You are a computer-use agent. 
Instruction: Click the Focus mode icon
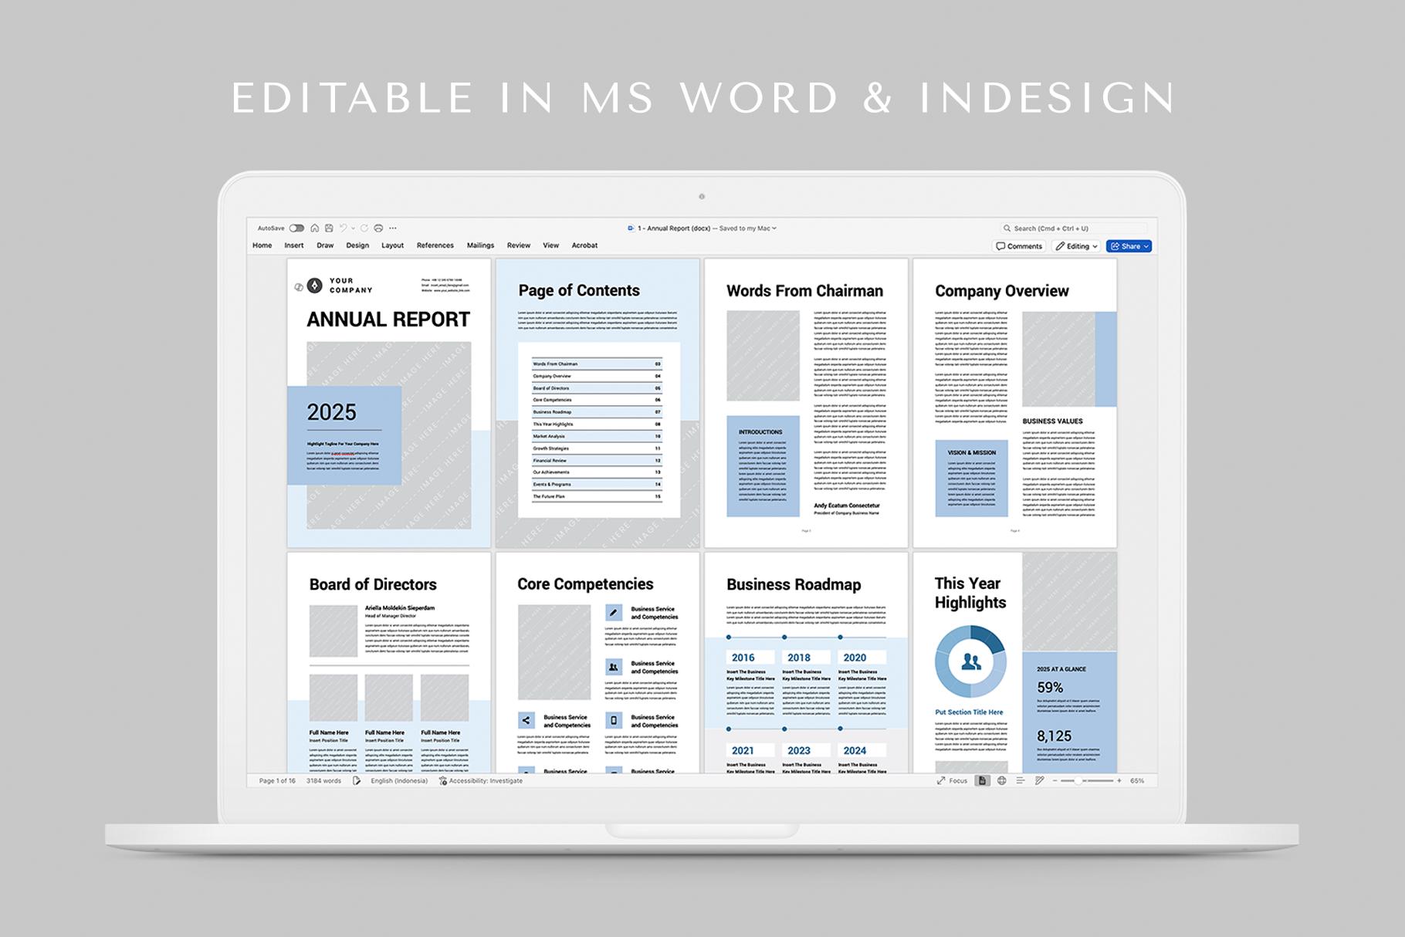click(950, 780)
